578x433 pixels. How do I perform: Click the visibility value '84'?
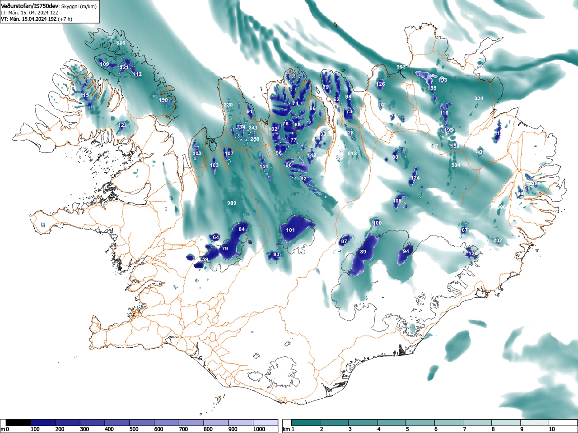tap(242, 230)
